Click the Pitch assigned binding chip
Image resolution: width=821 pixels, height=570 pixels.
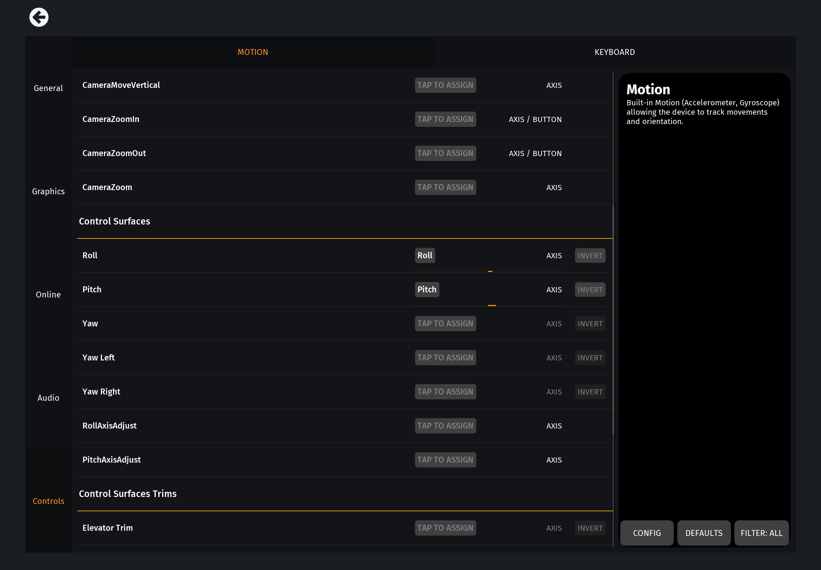[427, 290]
